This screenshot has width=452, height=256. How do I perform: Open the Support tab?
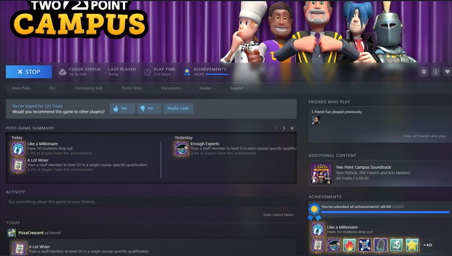click(x=237, y=88)
